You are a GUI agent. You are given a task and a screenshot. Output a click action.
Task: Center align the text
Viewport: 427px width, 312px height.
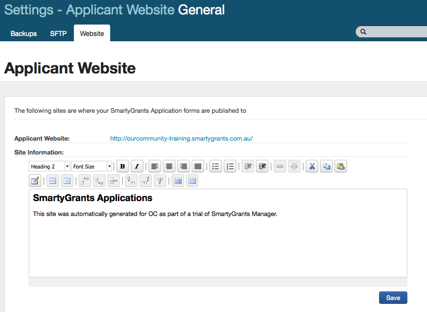[x=169, y=167]
